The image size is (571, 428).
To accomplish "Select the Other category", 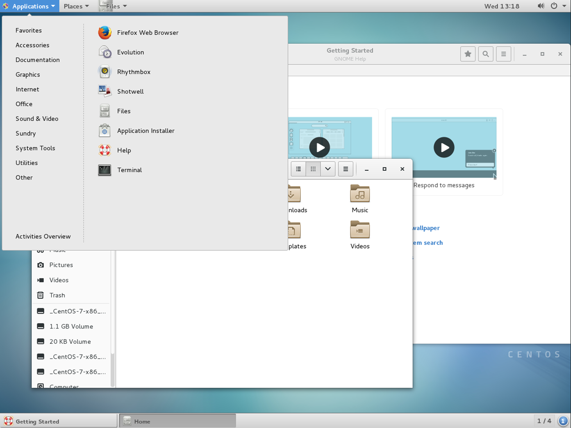I will coord(24,177).
